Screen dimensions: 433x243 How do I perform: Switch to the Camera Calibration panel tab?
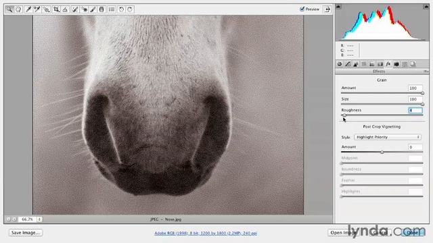click(396, 64)
